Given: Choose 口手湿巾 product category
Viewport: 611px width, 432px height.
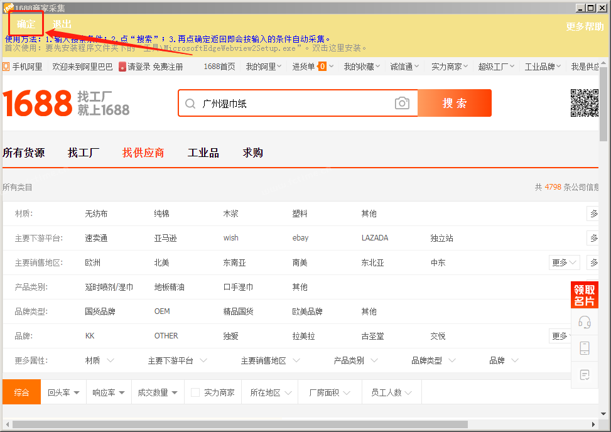Looking at the screenshot, I should [238, 287].
